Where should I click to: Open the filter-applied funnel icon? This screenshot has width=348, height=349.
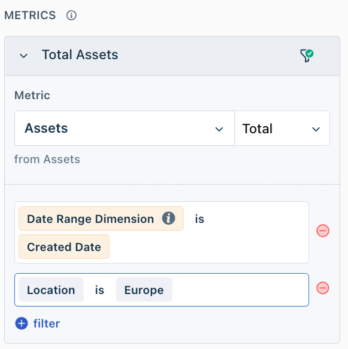307,56
